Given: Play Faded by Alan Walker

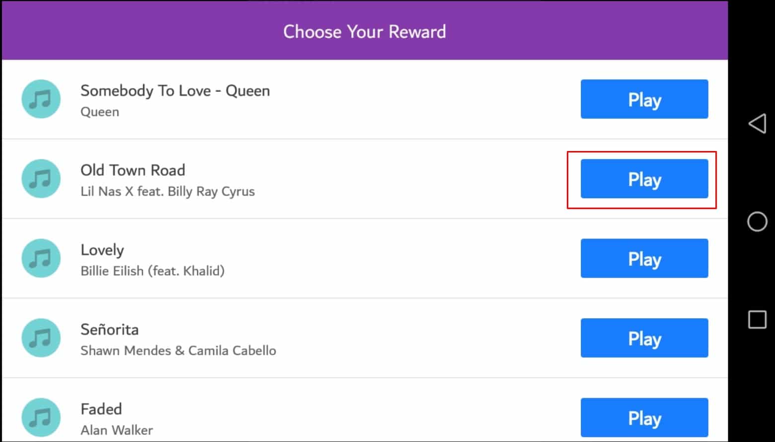Looking at the screenshot, I should (644, 417).
